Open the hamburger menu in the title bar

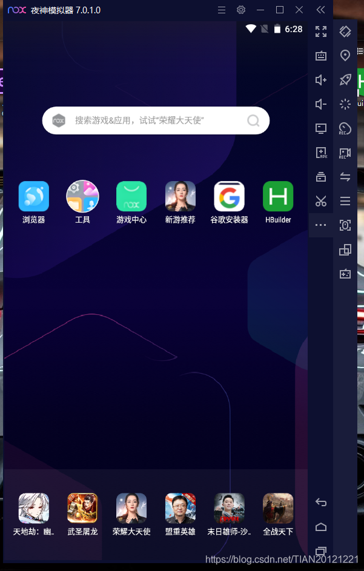222,10
